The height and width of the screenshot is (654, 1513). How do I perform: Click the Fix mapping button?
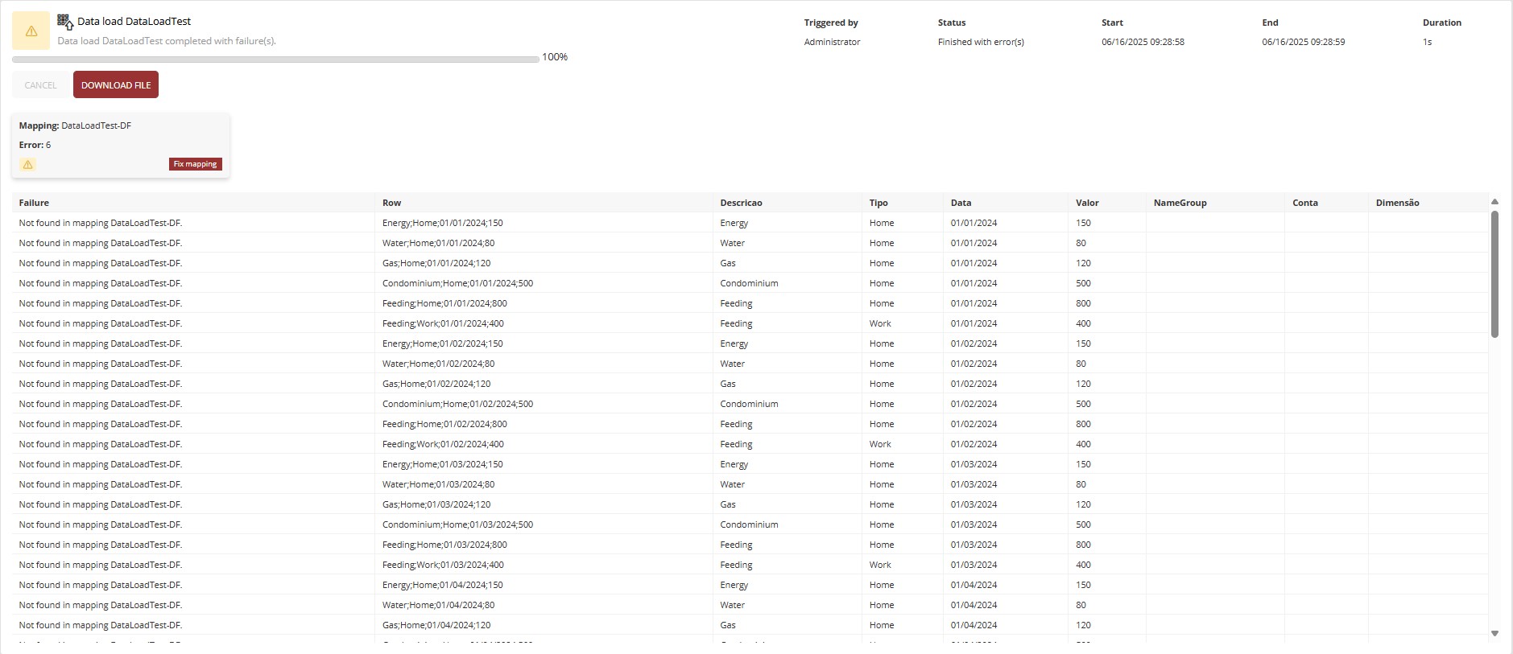click(196, 164)
